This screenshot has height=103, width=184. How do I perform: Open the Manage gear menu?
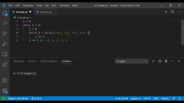tap(5, 91)
